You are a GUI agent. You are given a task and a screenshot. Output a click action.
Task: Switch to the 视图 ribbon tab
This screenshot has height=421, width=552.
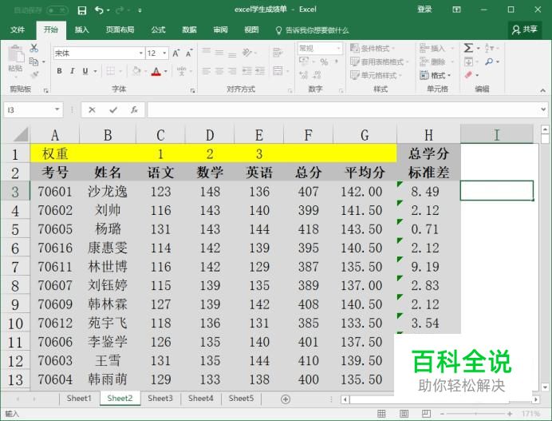tap(251, 30)
